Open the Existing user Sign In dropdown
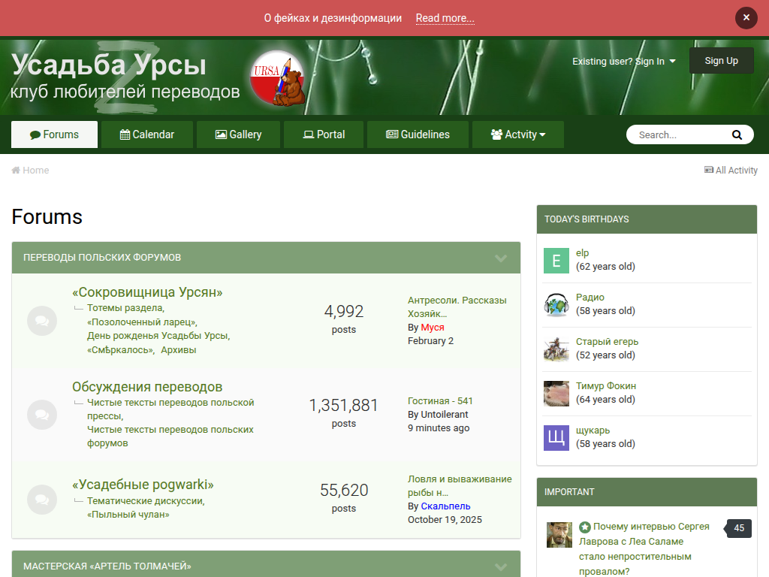The image size is (769, 577). point(623,62)
